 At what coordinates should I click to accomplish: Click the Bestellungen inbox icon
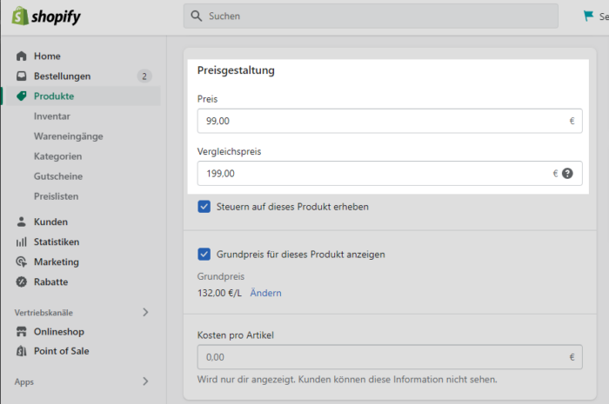point(22,76)
